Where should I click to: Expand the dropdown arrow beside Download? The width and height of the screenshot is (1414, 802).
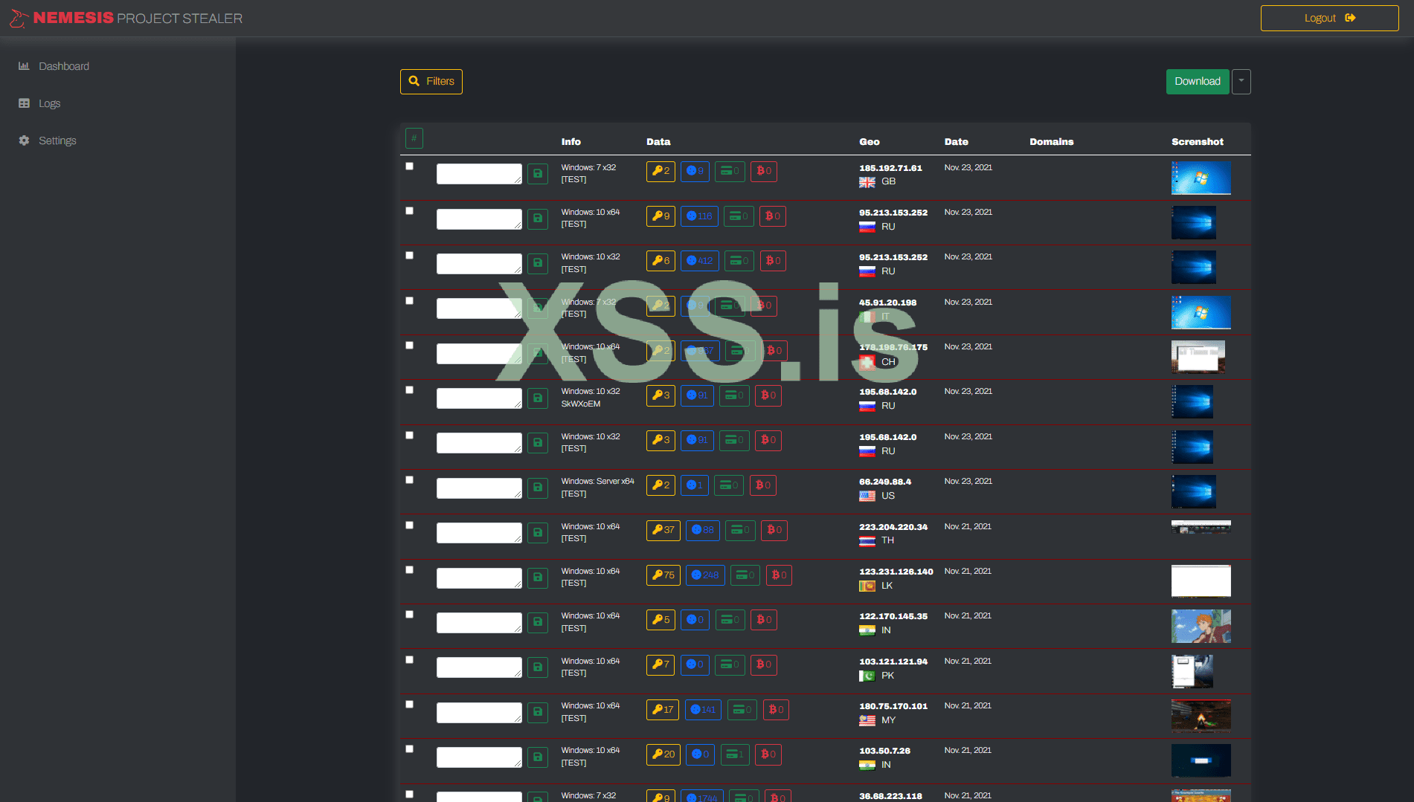[x=1241, y=82]
